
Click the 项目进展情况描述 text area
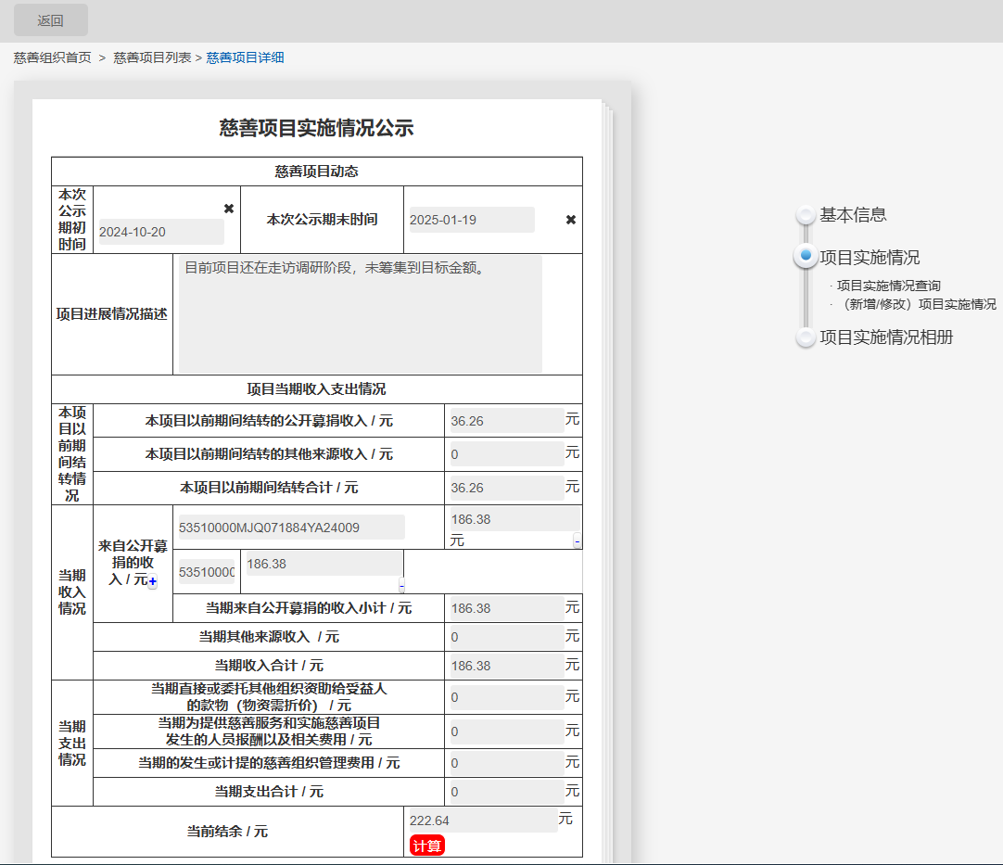pos(360,315)
